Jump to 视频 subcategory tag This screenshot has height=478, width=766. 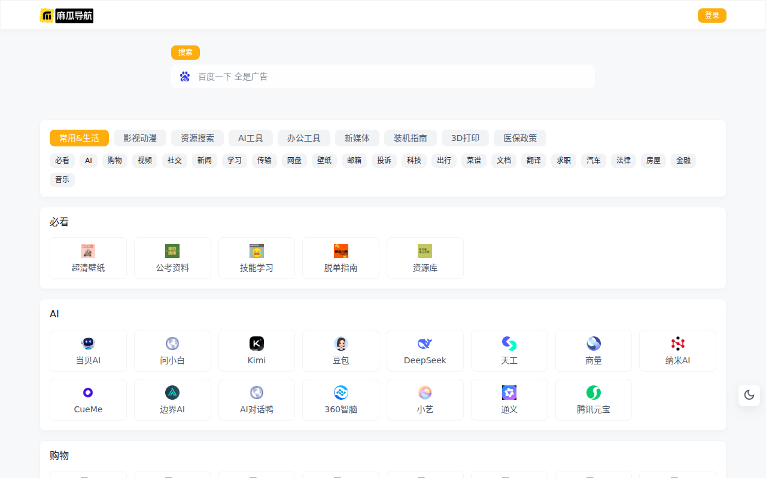pyautogui.click(x=145, y=161)
